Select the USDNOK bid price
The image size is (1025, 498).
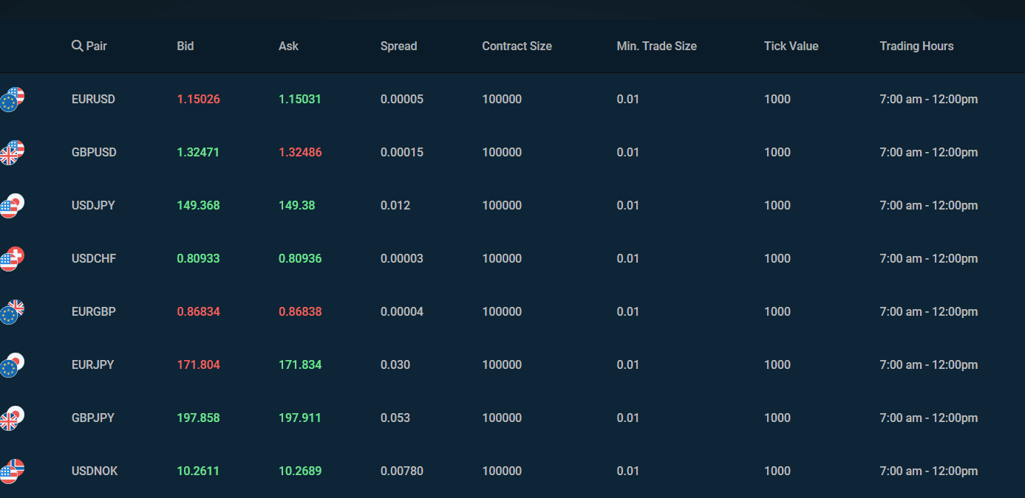pos(198,471)
